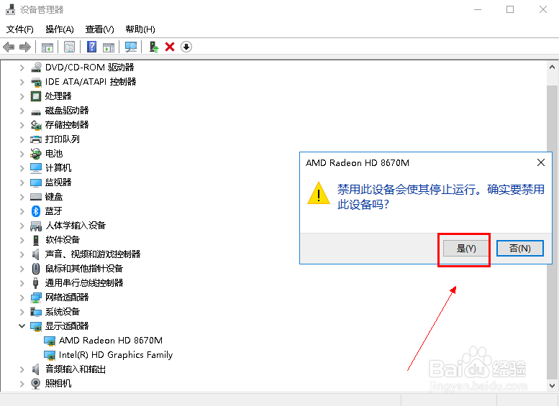Expand the 软件设备 node
Viewport: 559px width, 406px height.
point(22,240)
